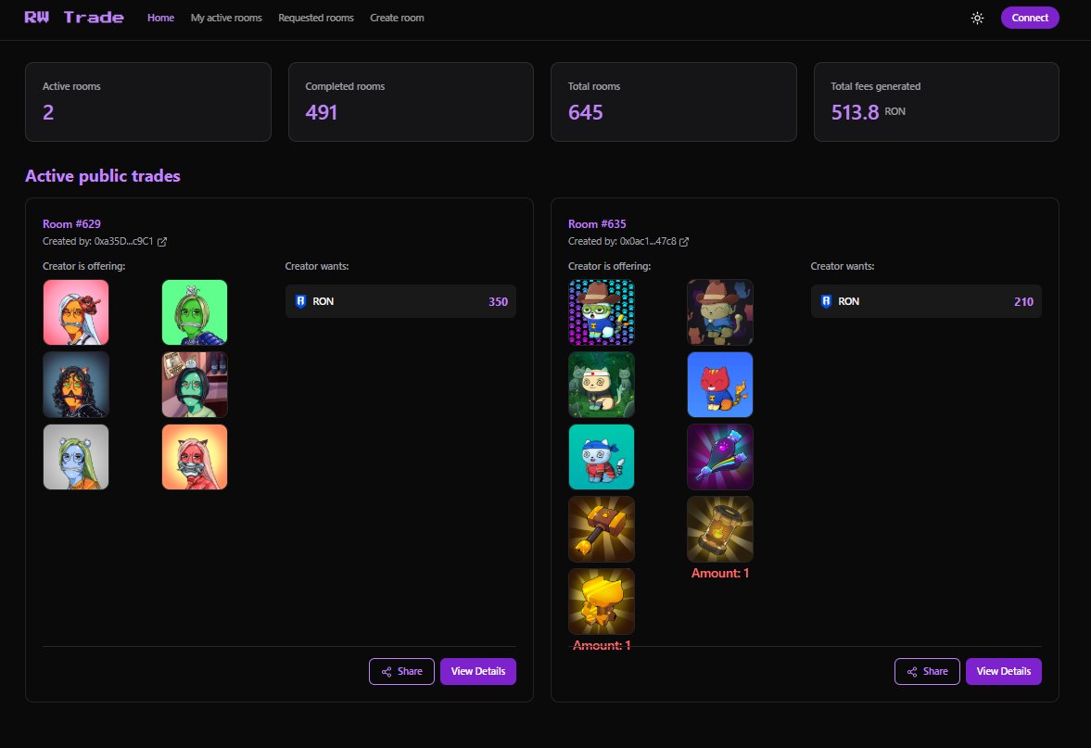Select blue-bandana cat on teal background
Screen dimensions: 1091x748
602,457
